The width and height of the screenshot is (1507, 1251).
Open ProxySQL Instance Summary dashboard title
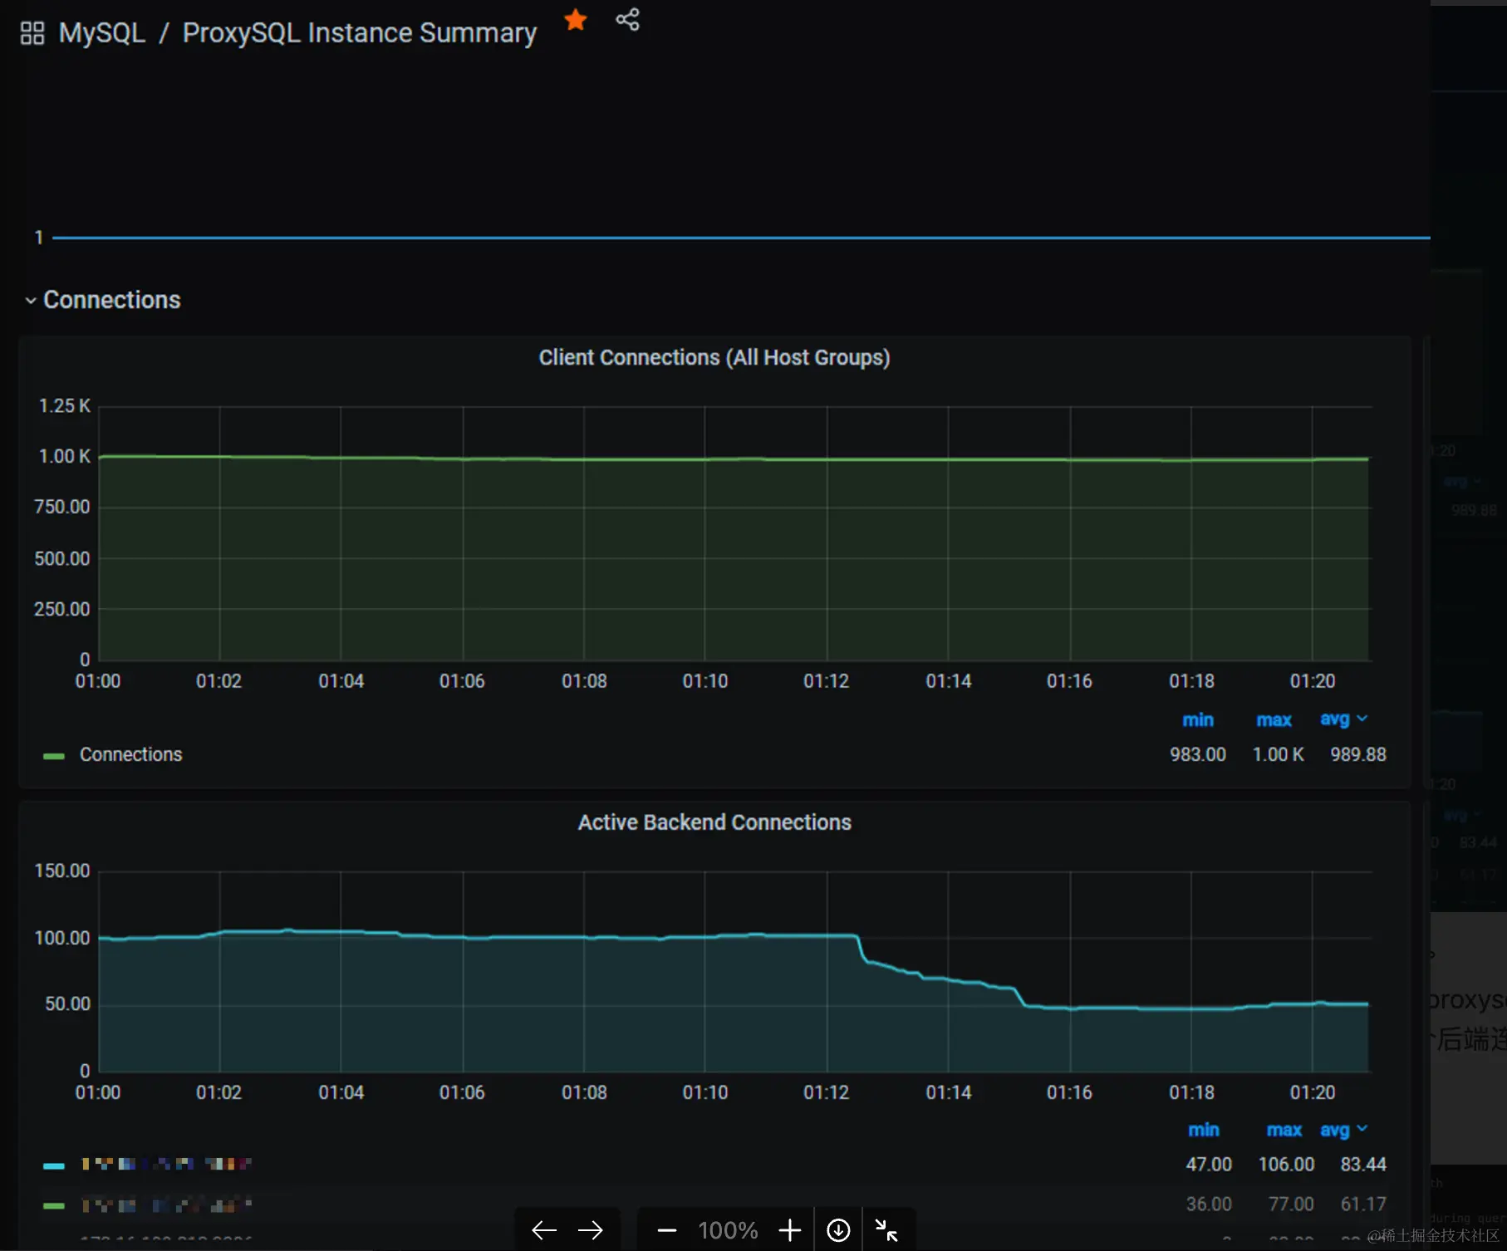click(x=360, y=33)
